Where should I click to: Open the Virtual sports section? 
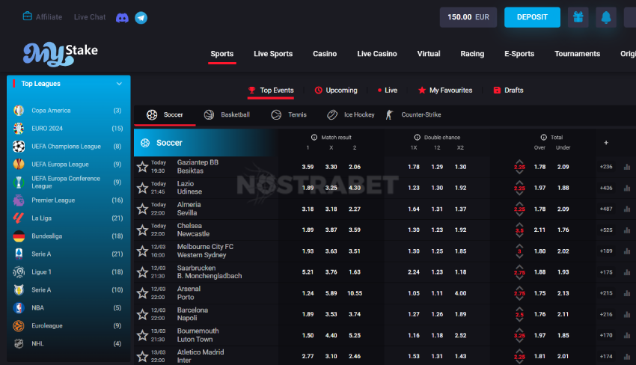coord(429,54)
